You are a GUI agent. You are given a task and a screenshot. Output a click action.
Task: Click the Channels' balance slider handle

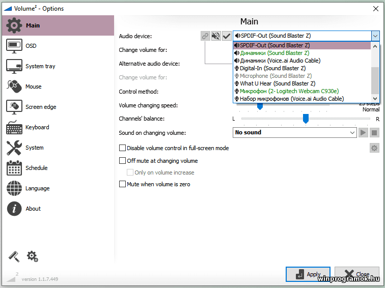tap(306, 119)
